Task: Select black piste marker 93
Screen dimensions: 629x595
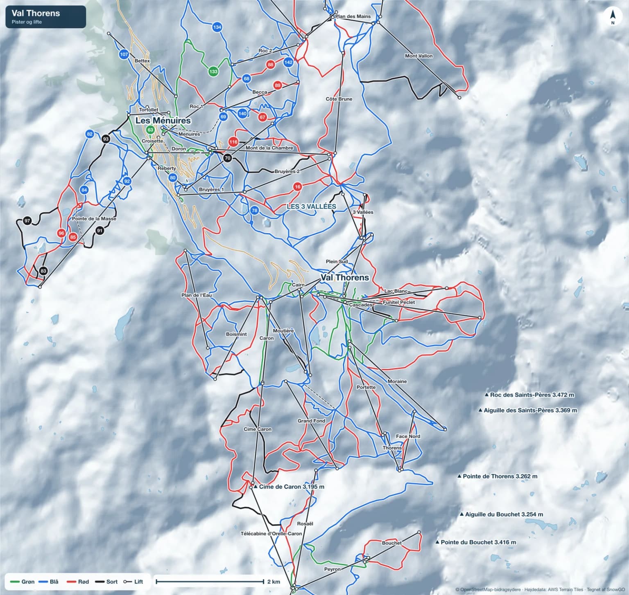Action: click(106, 139)
